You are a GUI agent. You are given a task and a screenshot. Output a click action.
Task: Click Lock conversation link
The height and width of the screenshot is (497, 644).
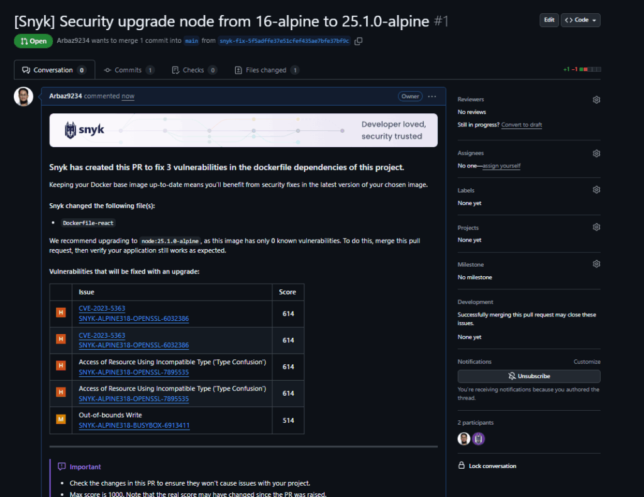pos(492,466)
